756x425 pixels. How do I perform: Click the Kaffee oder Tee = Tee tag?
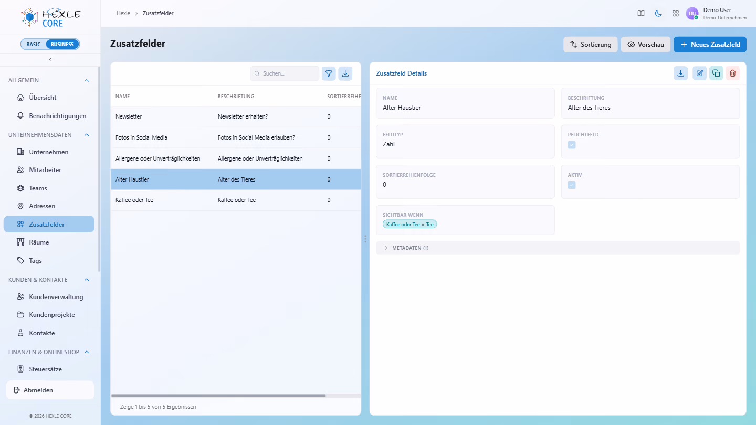[x=410, y=224]
